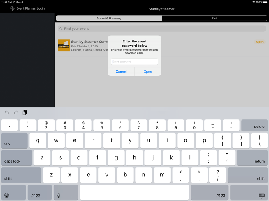Tap the quote apostrophe key
Image resolution: width=269 pixels, height=201 pixels.
227,158
